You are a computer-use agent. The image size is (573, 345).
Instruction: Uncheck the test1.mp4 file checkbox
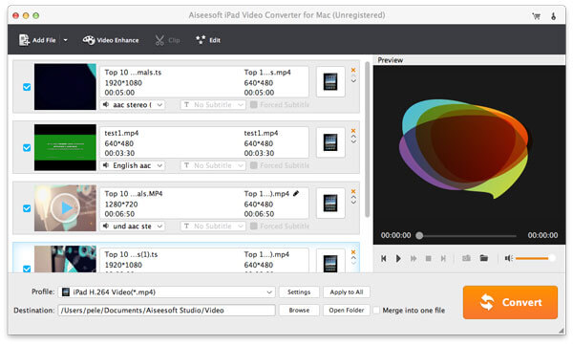tap(27, 147)
